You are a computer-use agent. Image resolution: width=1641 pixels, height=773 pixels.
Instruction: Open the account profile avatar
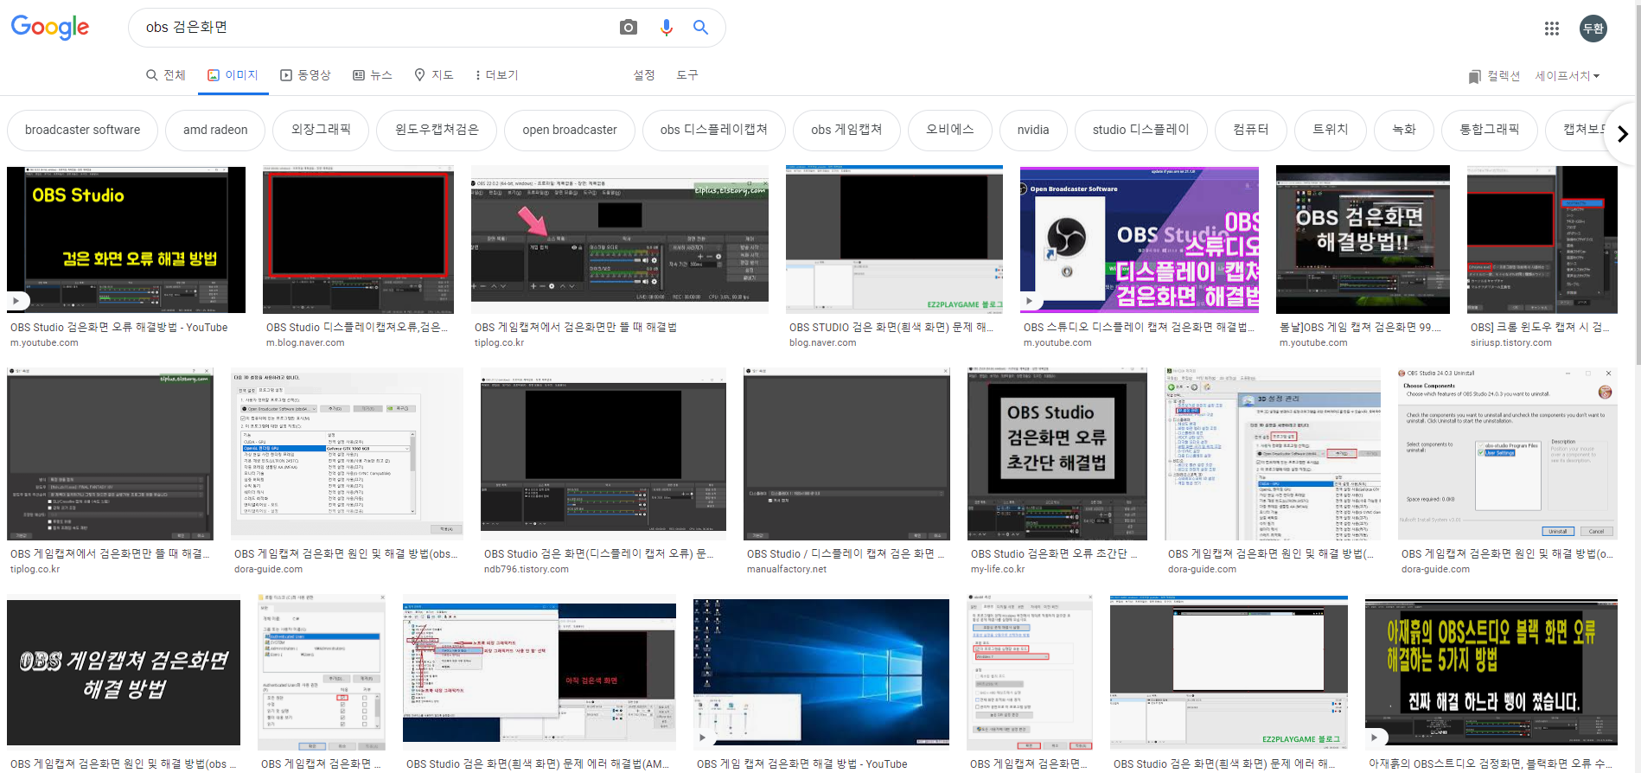(1593, 29)
